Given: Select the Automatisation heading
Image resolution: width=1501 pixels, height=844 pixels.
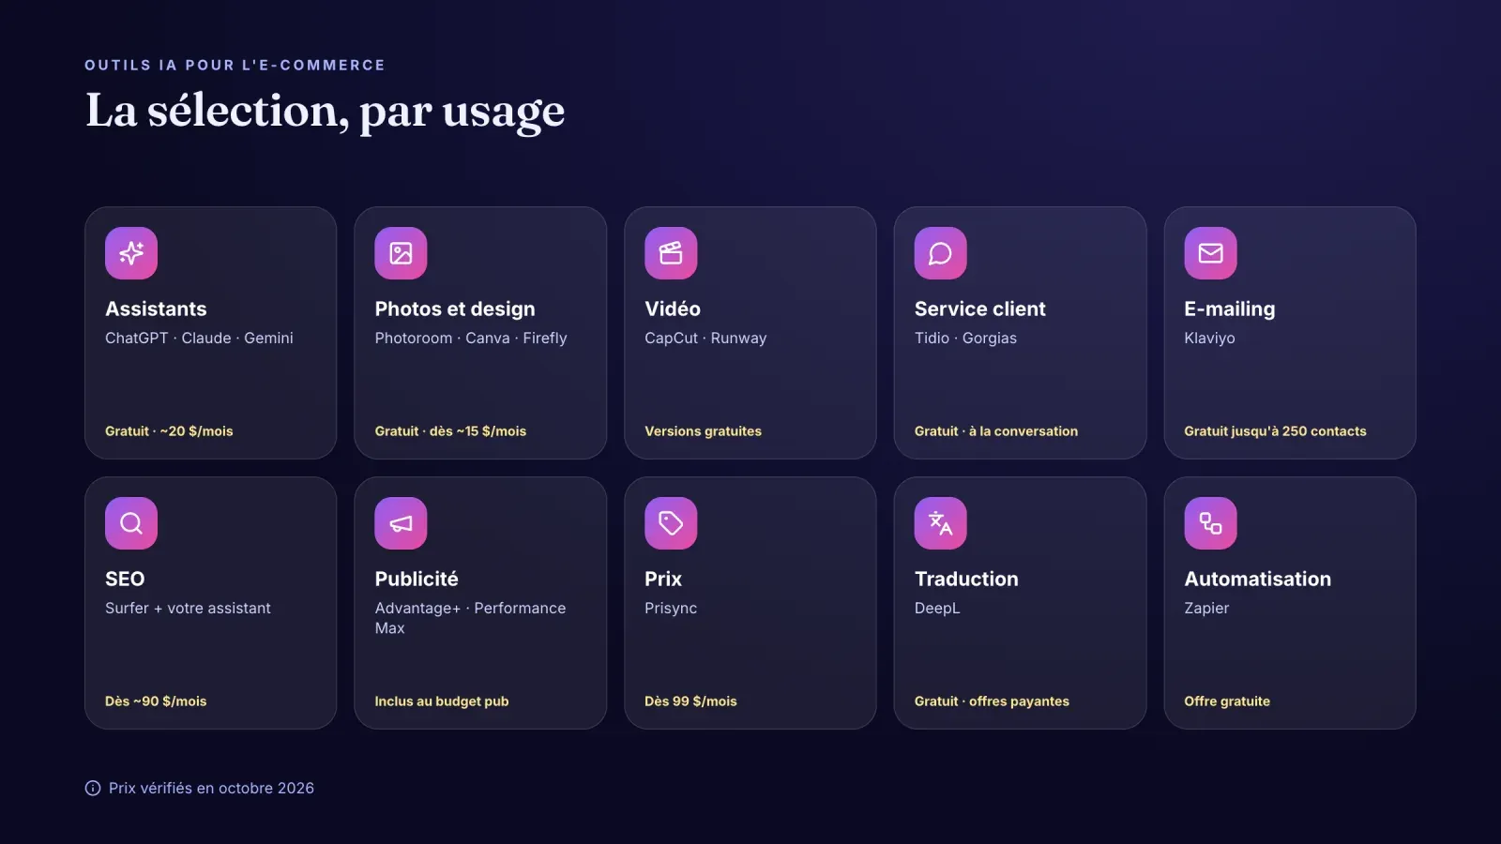Looking at the screenshot, I should coord(1257,580).
